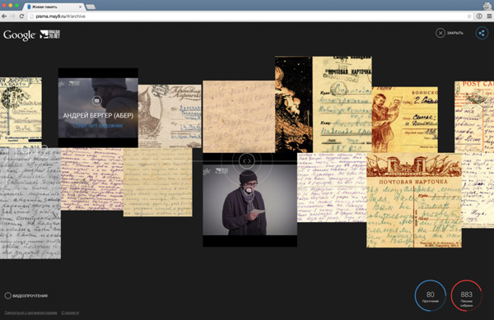494x320 pixels.
Task: Click the Google logo
Action: tap(20, 35)
